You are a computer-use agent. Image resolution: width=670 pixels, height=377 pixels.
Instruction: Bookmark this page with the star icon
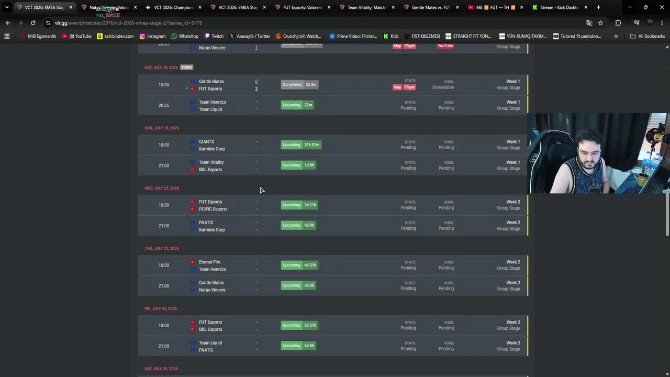600,23
